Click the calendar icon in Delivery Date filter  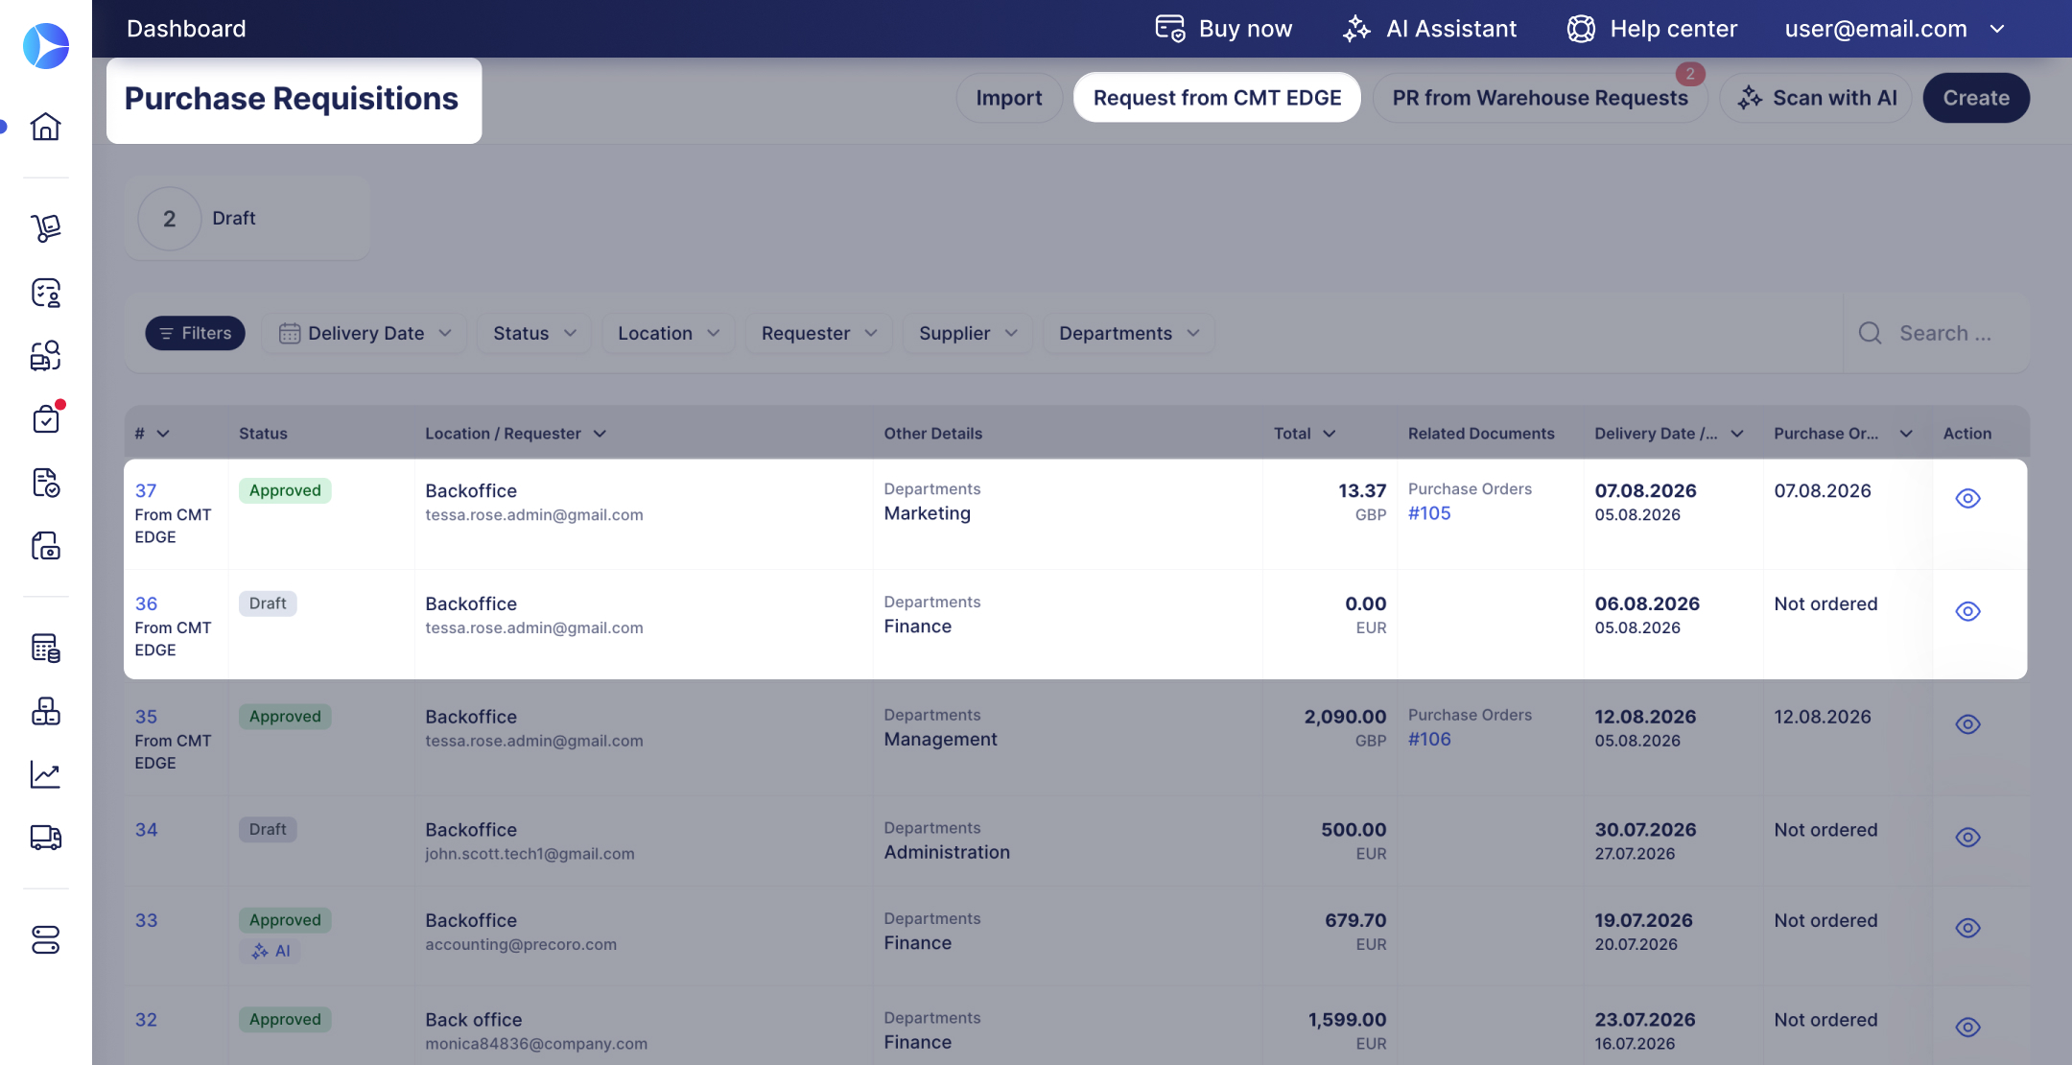click(290, 333)
